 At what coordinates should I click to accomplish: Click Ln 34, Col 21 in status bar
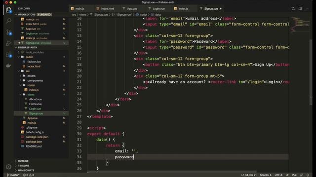click(x=249, y=175)
